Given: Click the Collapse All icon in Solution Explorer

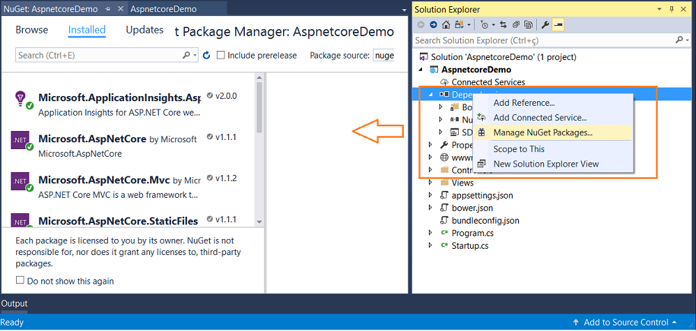Looking at the screenshot, I should pyautogui.click(x=516, y=25).
